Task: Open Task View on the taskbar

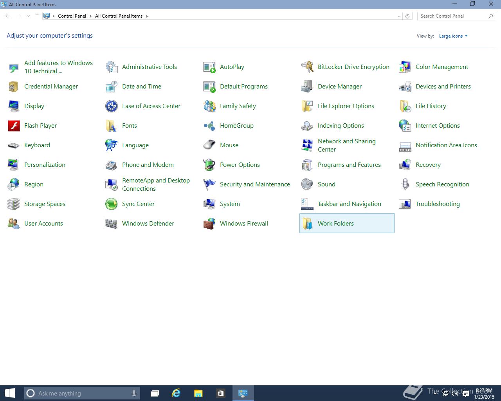Action: 155,393
